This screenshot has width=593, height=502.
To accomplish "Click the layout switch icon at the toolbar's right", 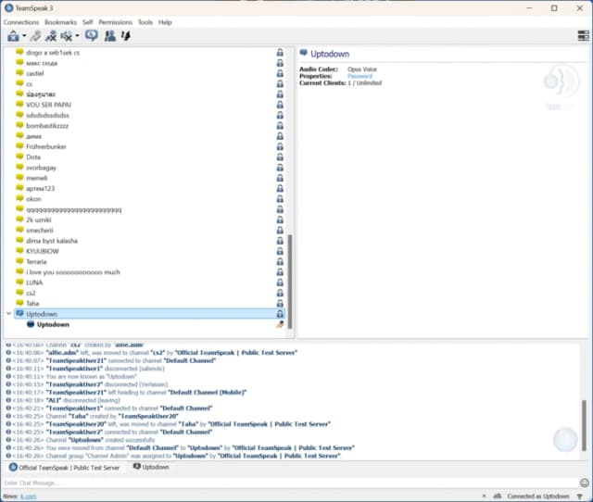I will [584, 36].
